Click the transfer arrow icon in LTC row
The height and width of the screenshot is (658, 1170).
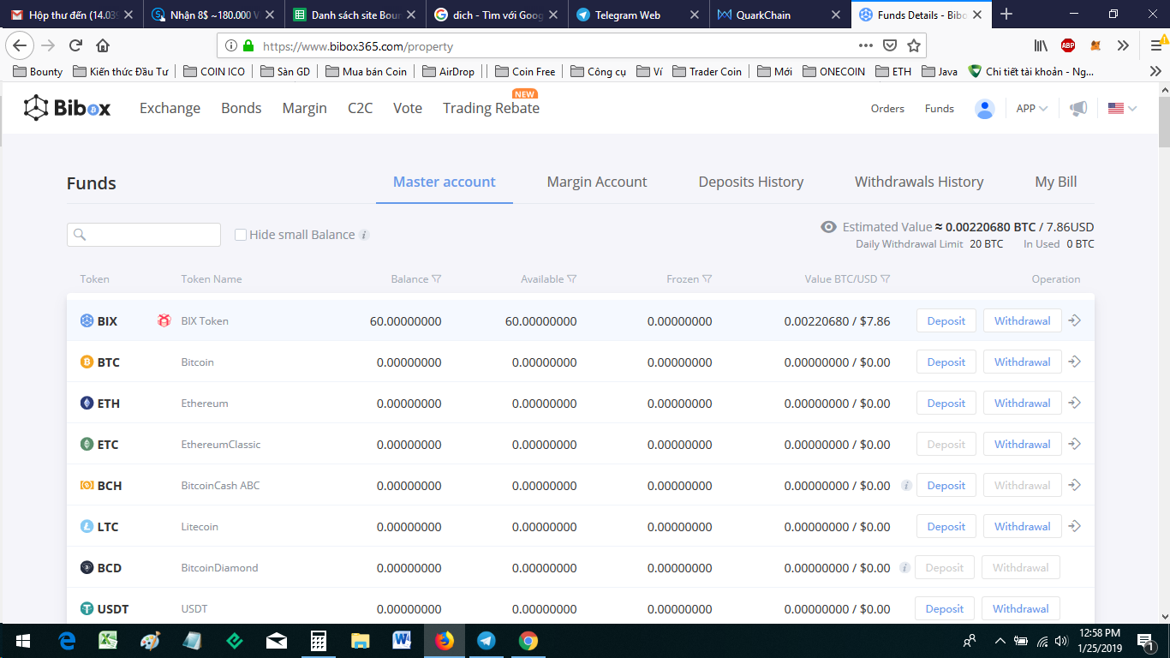tap(1075, 526)
